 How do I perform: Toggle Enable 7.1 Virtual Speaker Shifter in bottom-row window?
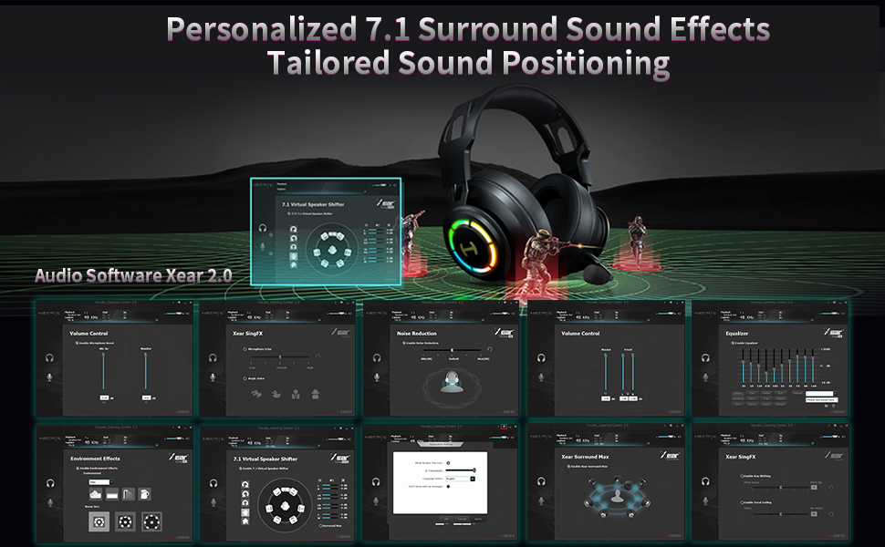coord(241,469)
